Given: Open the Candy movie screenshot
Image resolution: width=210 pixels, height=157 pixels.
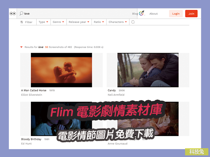Looking at the screenshot, I should pyautogui.click(x=148, y=70).
